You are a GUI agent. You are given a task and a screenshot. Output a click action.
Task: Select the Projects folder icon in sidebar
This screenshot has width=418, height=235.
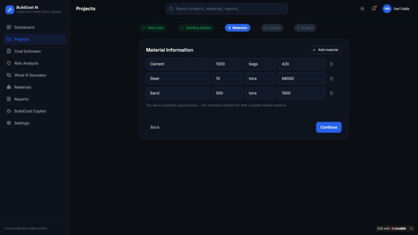9,39
